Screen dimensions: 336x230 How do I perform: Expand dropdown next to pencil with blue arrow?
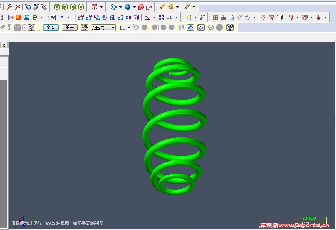pos(194,7)
